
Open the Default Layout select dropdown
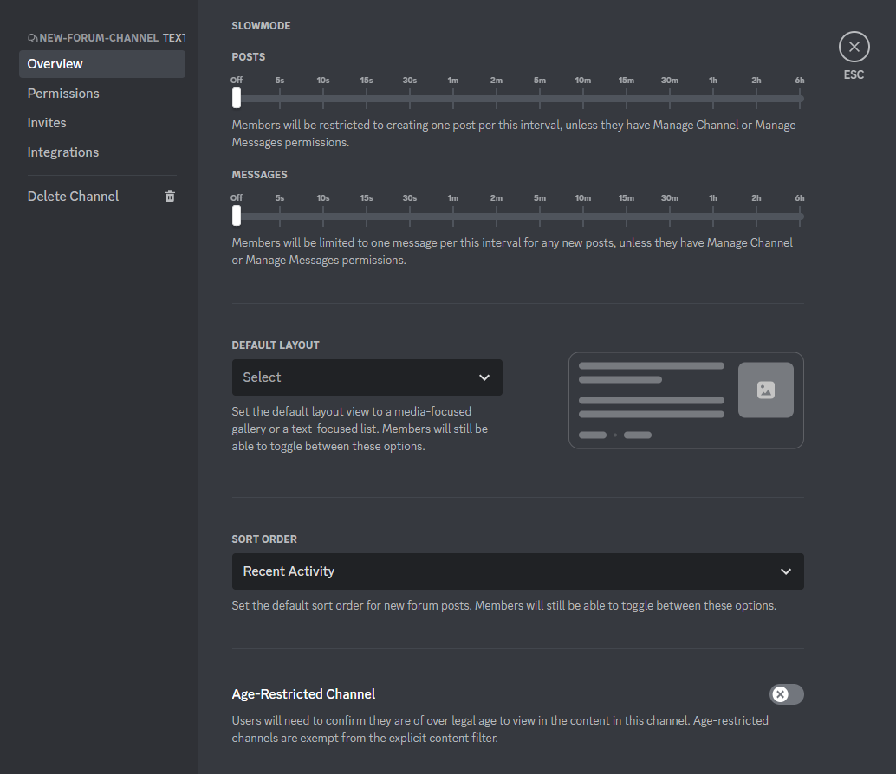[367, 377]
